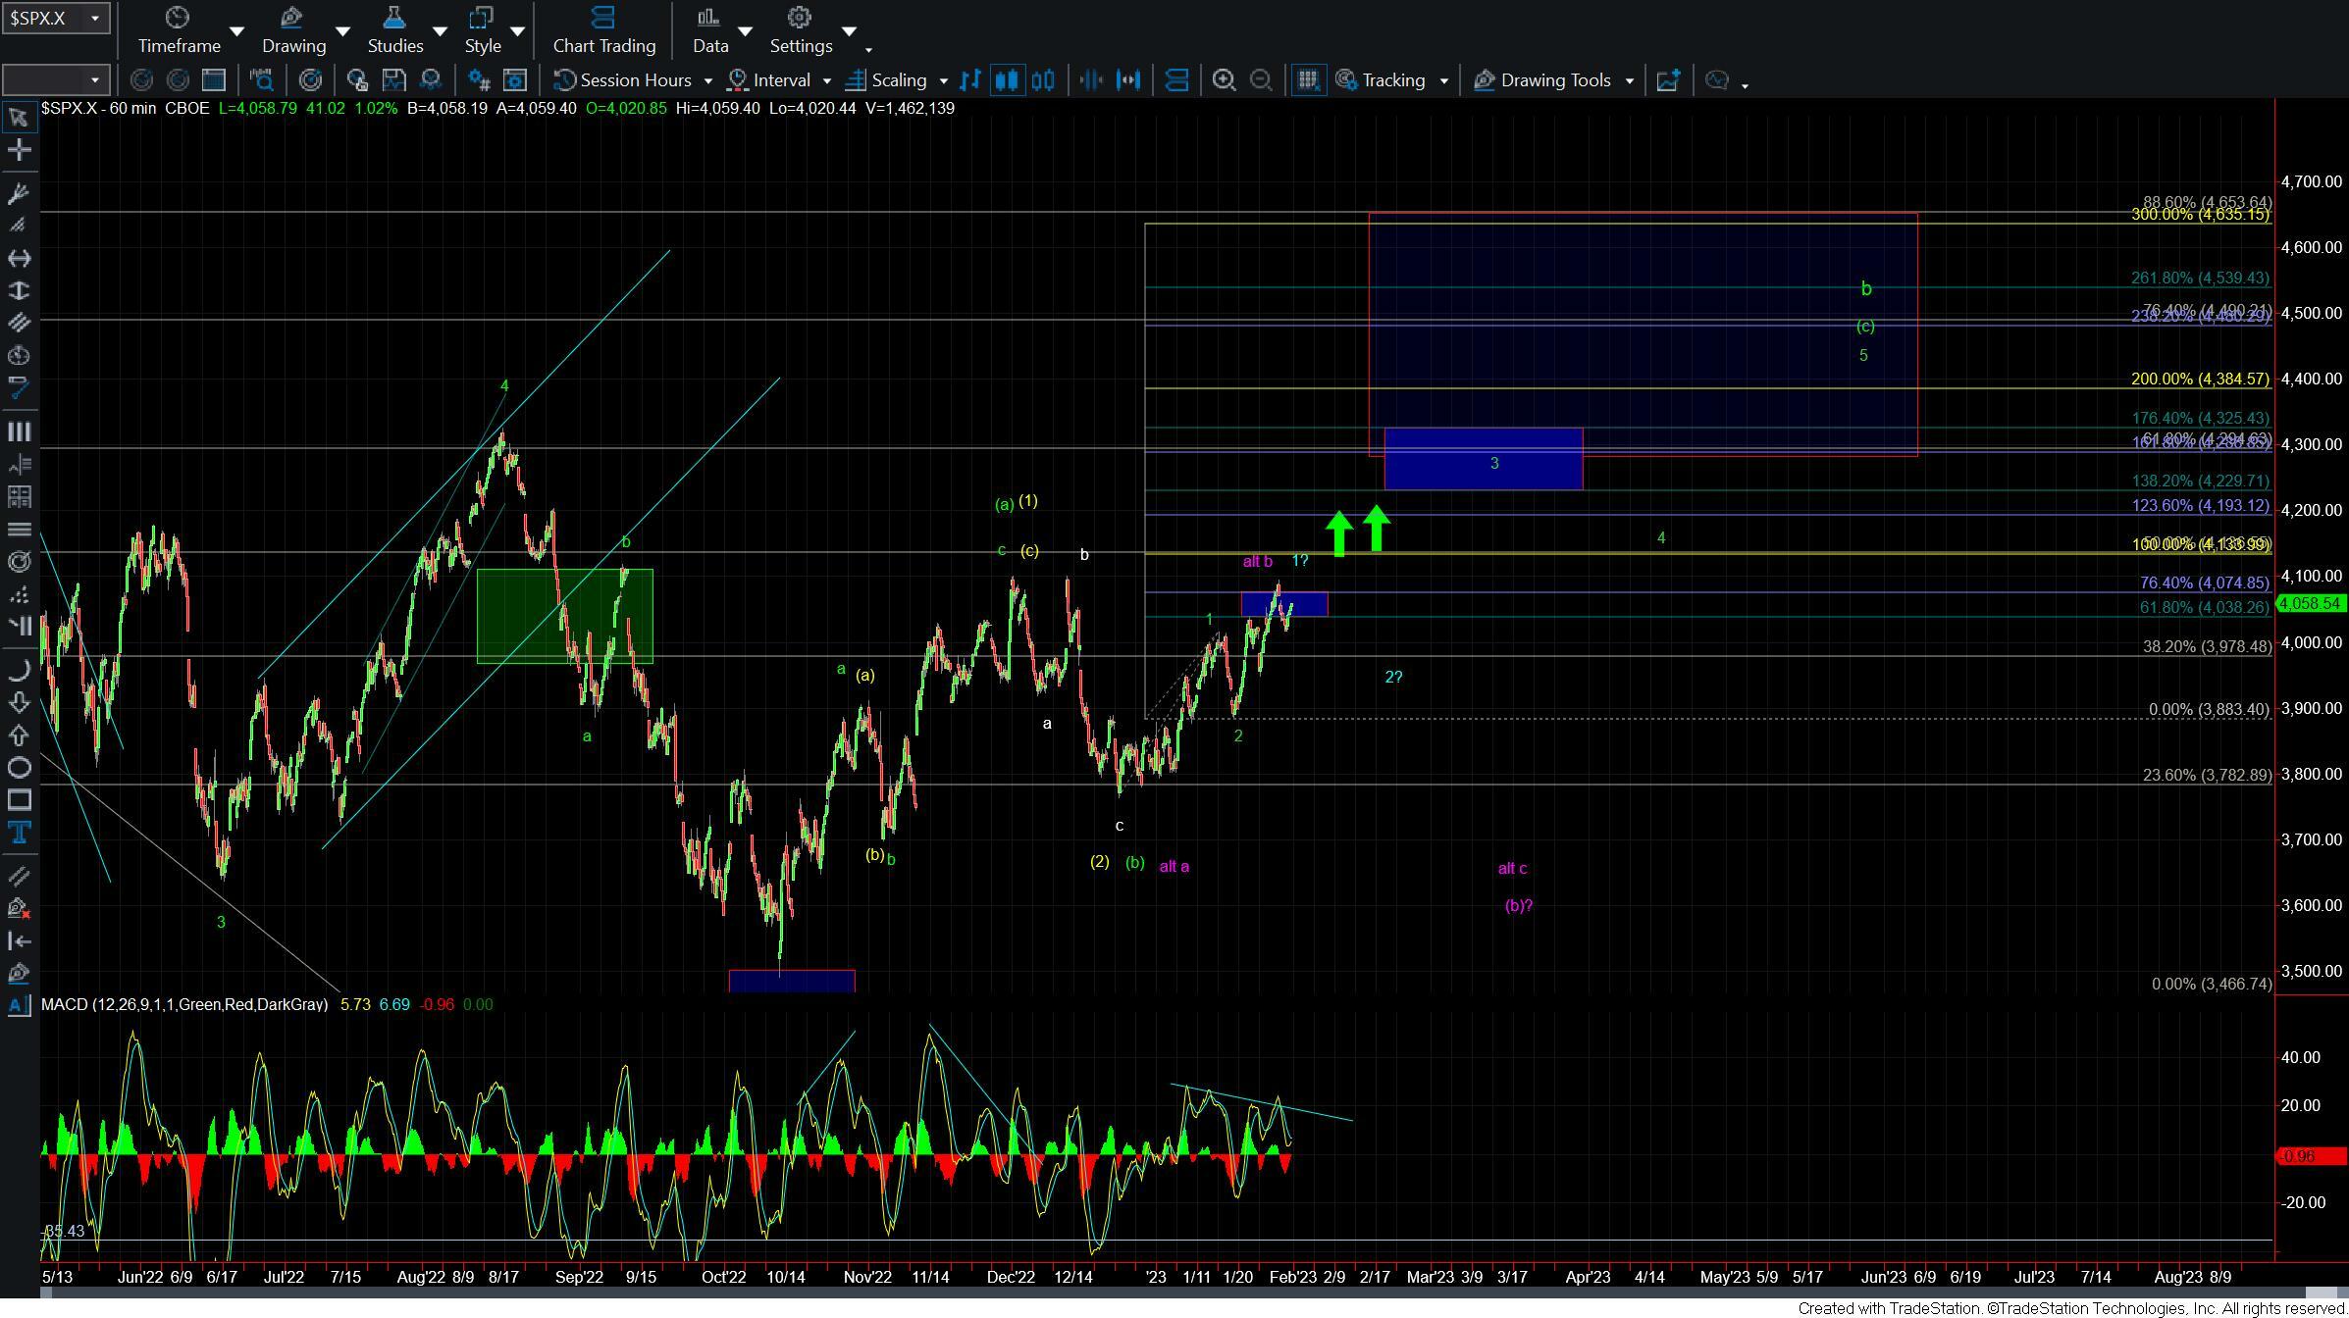Select the up arrow drawing tool

[19, 735]
